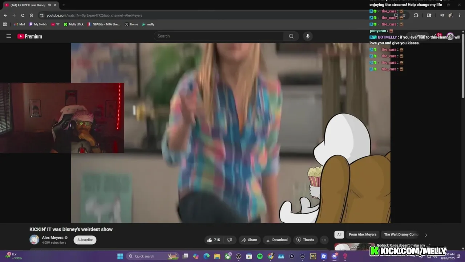
Task: Start voice search with microphone icon
Action: (308, 36)
